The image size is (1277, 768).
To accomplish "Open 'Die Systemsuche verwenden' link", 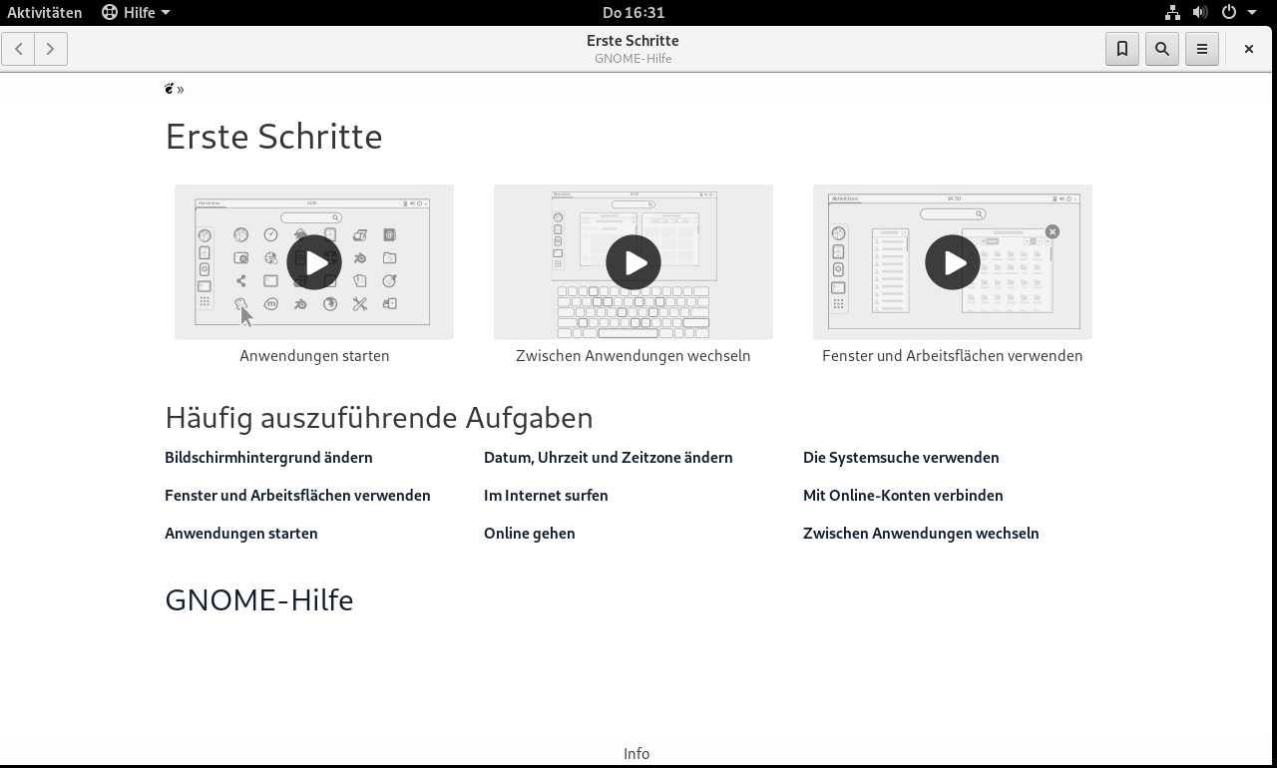I will click(x=901, y=458).
